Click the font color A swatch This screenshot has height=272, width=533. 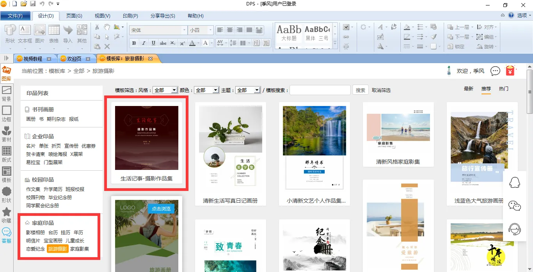(x=192, y=43)
